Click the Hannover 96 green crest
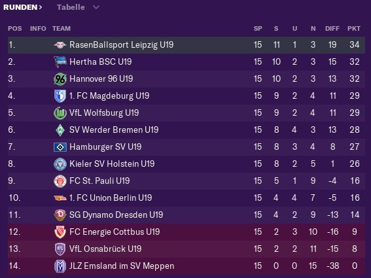The height and width of the screenshot is (278, 371). click(60, 78)
